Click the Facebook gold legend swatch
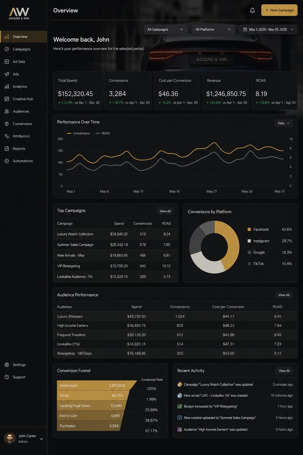303x455 pixels. [x=249, y=230]
